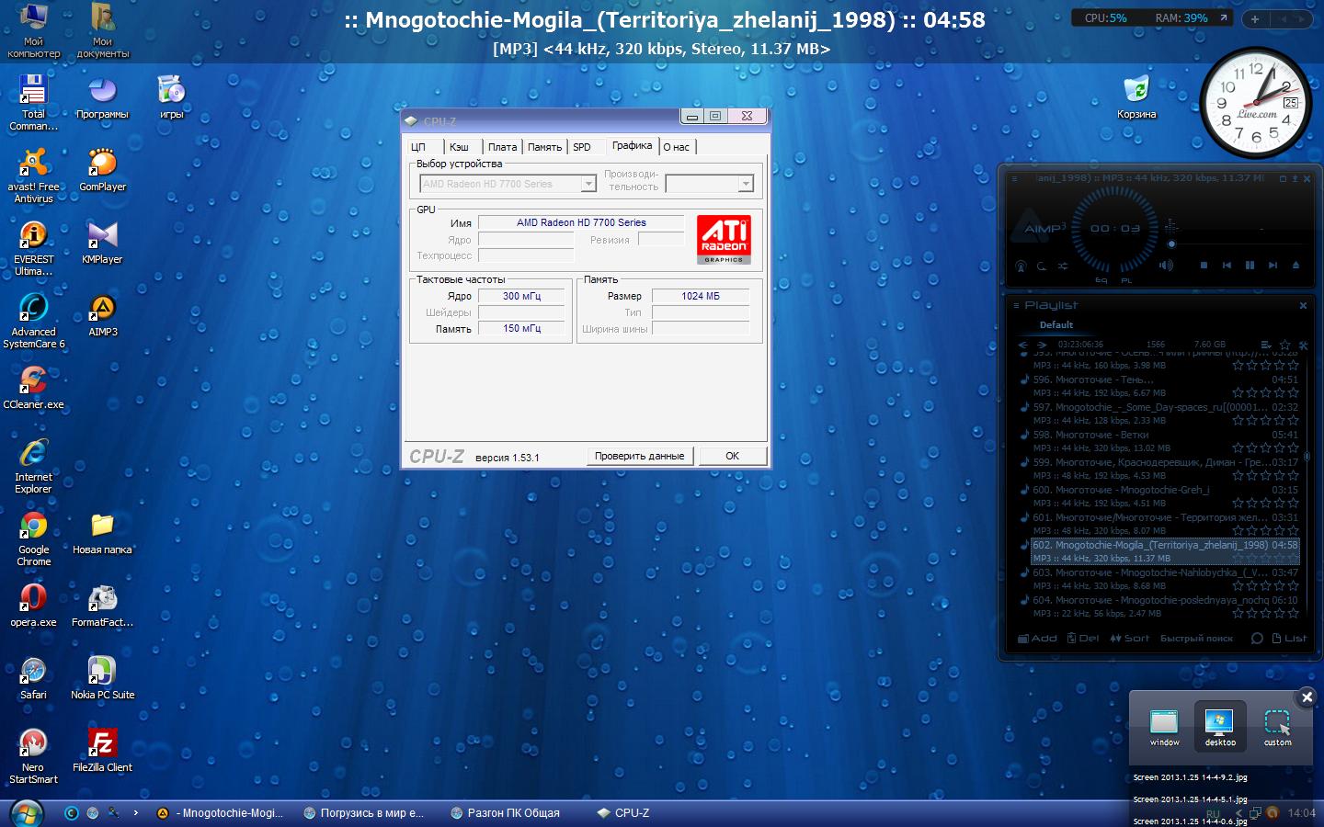Toggle shuffle mode in AIMP
Image resolution: width=1324 pixels, height=827 pixels.
click(1063, 266)
